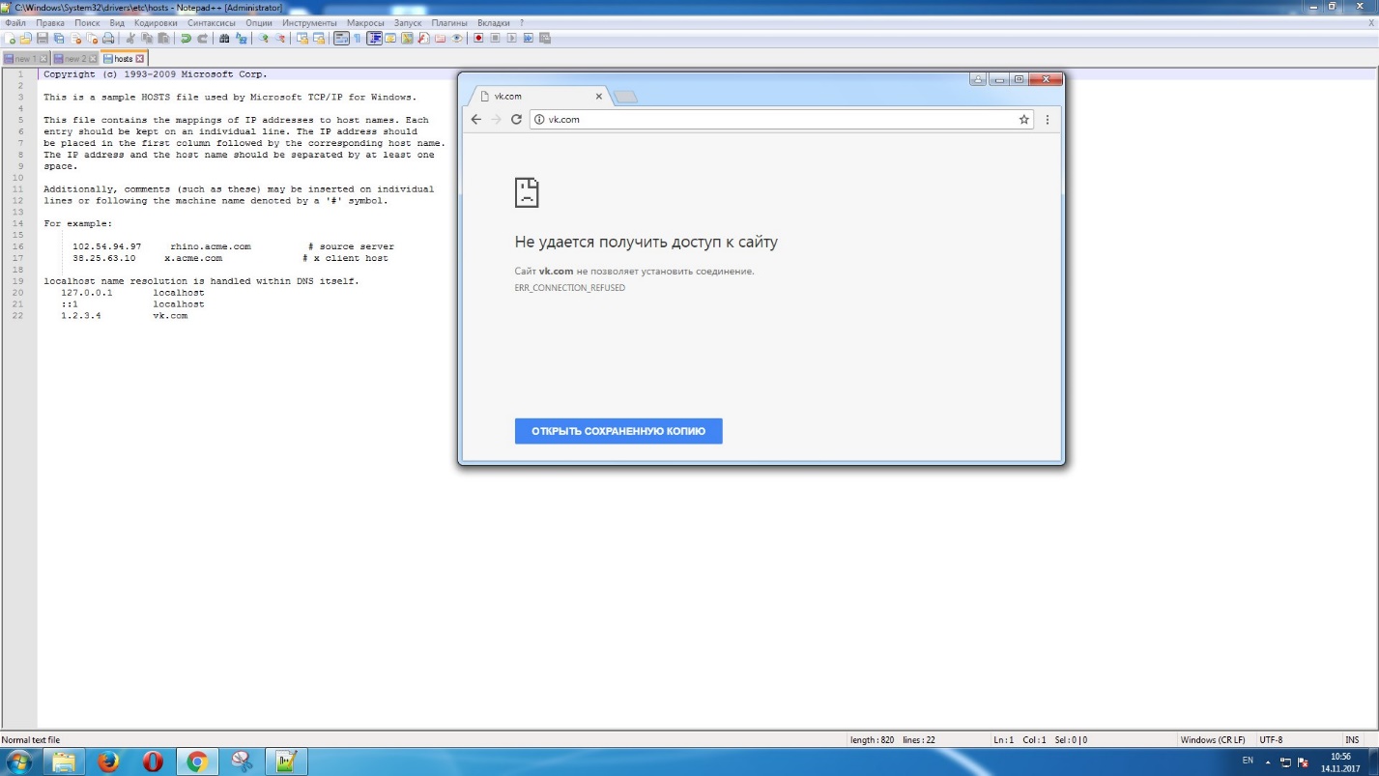Open the Файл menu
The width and height of the screenshot is (1379, 776).
click(14, 22)
